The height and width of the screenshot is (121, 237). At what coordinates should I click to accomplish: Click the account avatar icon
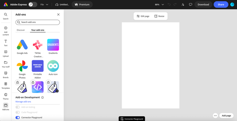[232, 4]
